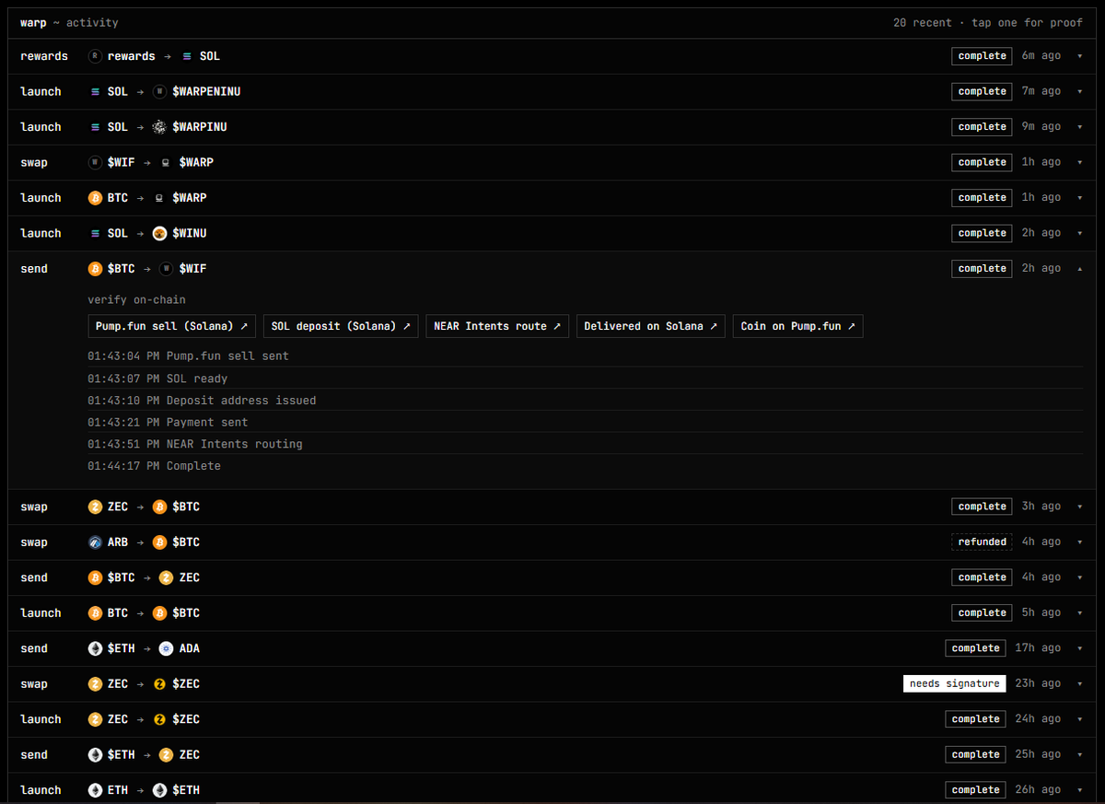Expand the $ETH to ADA send row chevron
Screen dimensions: 1105x804
pyautogui.click(x=1080, y=648)
